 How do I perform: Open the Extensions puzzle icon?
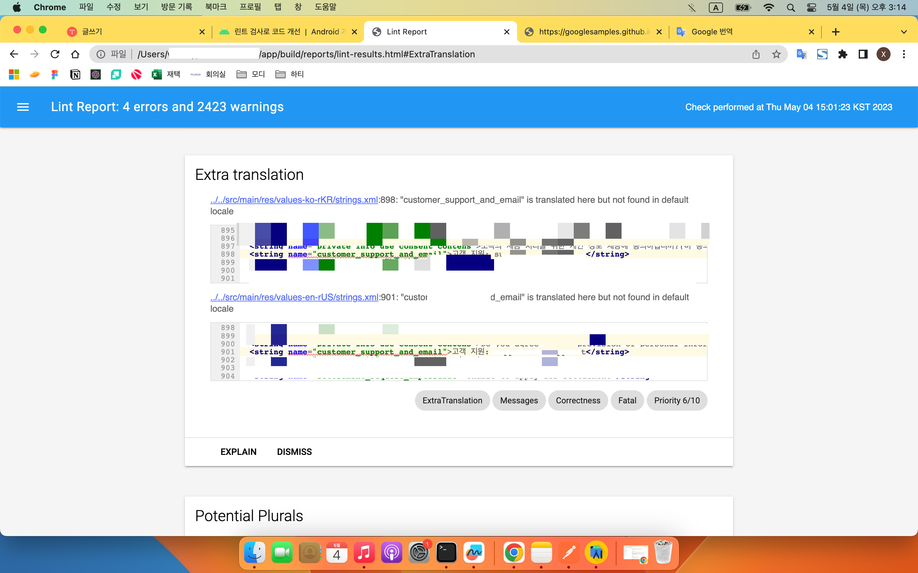pos(842,54)
